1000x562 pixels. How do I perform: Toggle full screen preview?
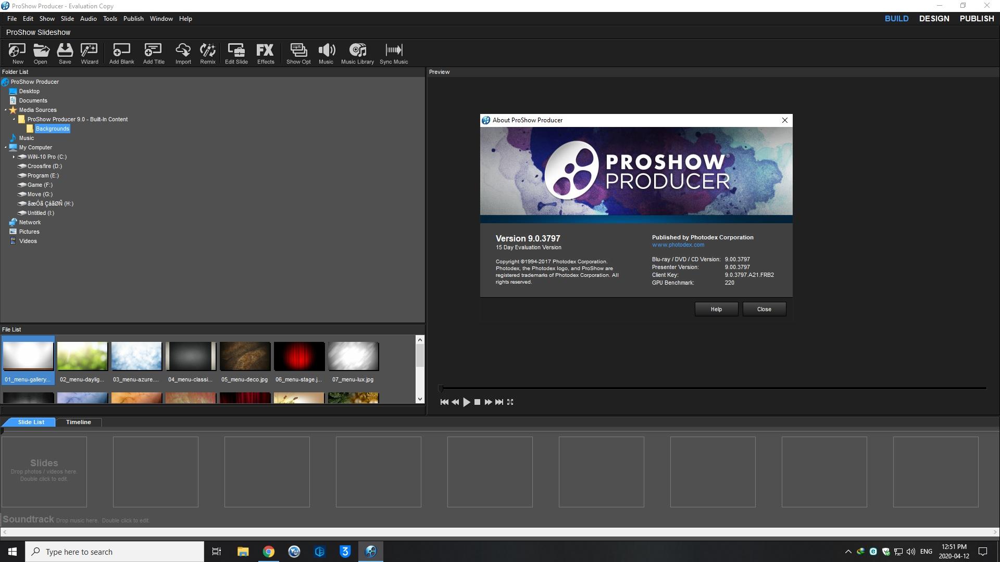coord(510,402)
